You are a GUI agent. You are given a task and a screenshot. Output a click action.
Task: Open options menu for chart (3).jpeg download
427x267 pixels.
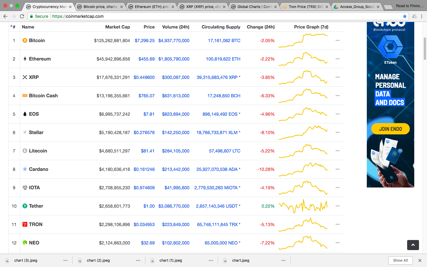(66, 260)
